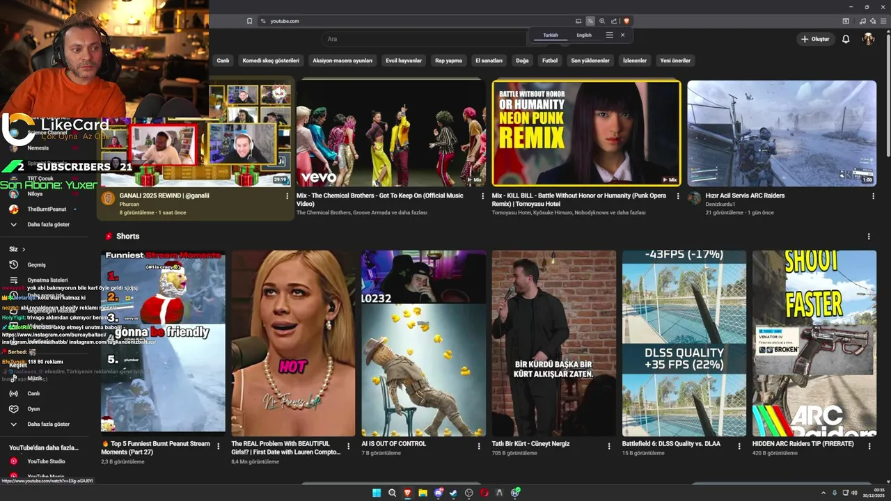Open the Chemical Brothers Got To Keep On thumbnail
891x501 pixels.
click(x=391, y=133)
